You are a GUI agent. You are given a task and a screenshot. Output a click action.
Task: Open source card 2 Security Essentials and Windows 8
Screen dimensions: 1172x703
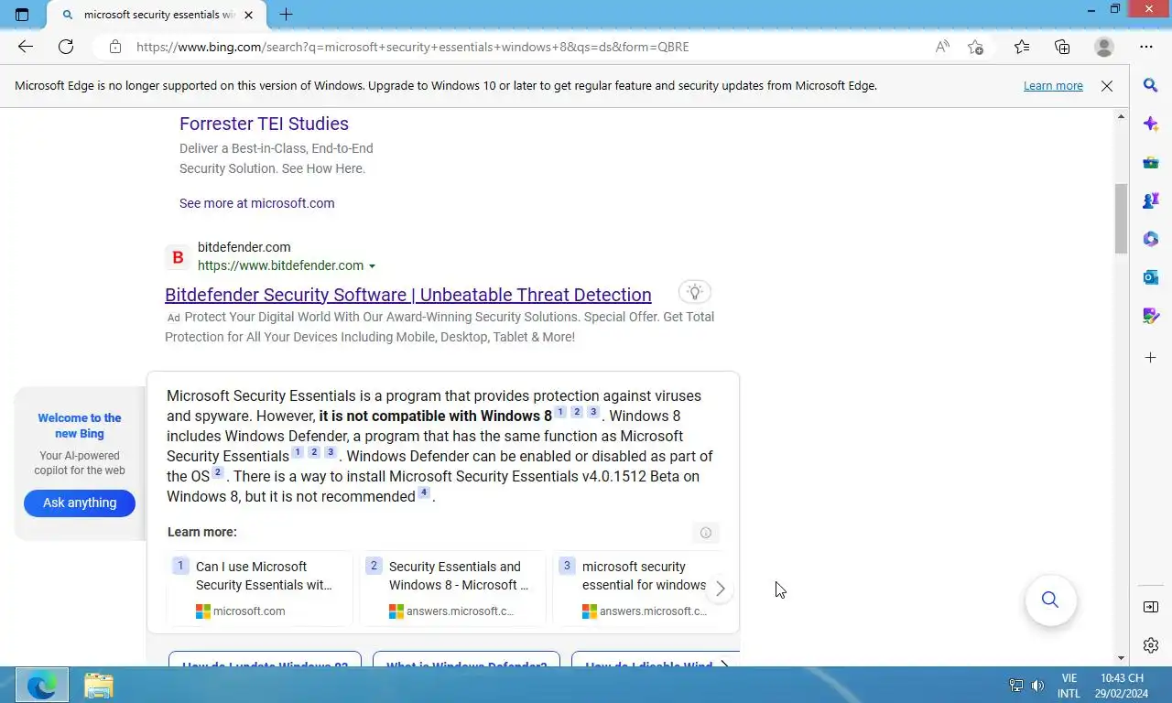point(453,588)
